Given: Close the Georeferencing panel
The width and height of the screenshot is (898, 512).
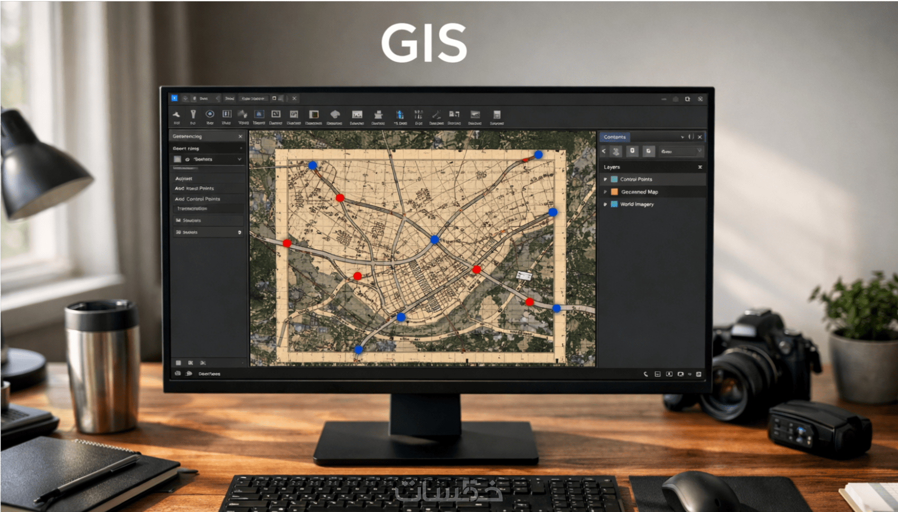Looking at the screenshot, I should (x=240, y=136).
